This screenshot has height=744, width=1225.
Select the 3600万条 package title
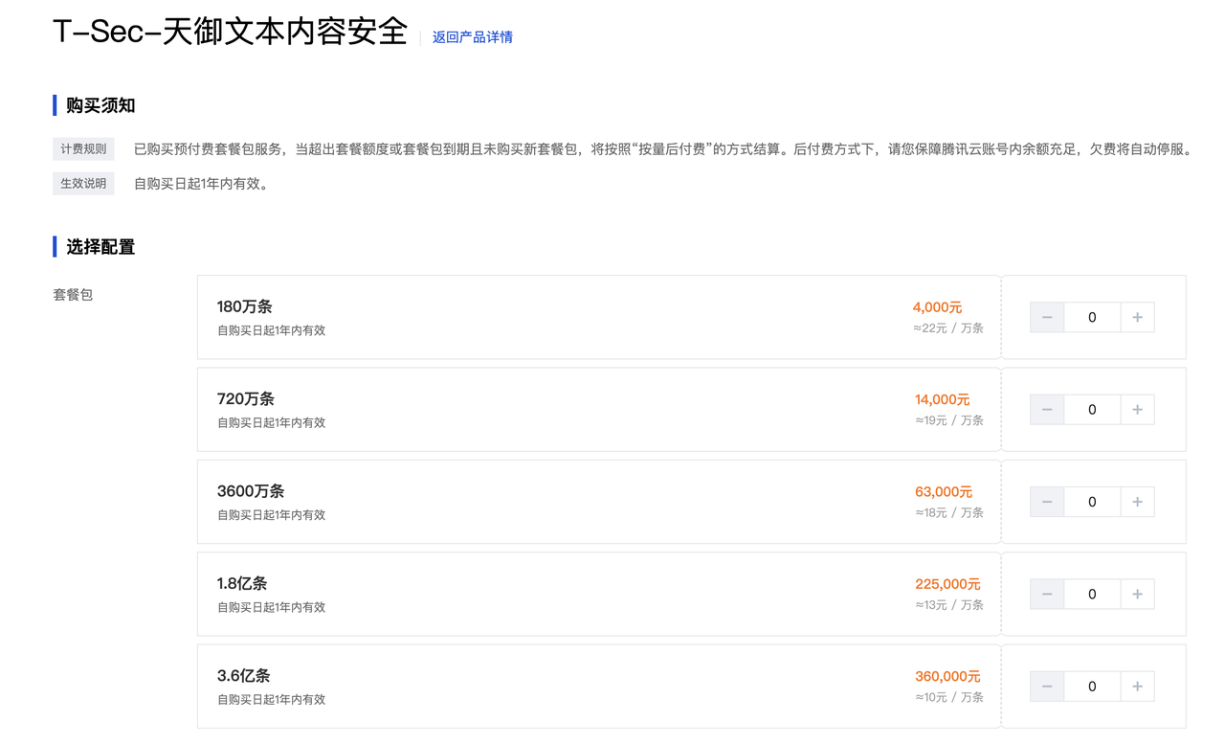[251, 491]
